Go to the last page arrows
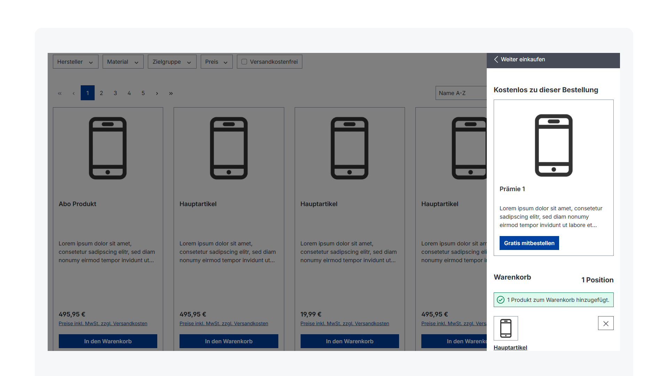668x376 pixels. 171,93
